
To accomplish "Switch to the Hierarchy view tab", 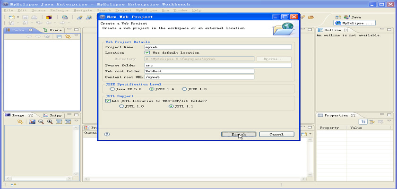I will [x=52, y=30].
